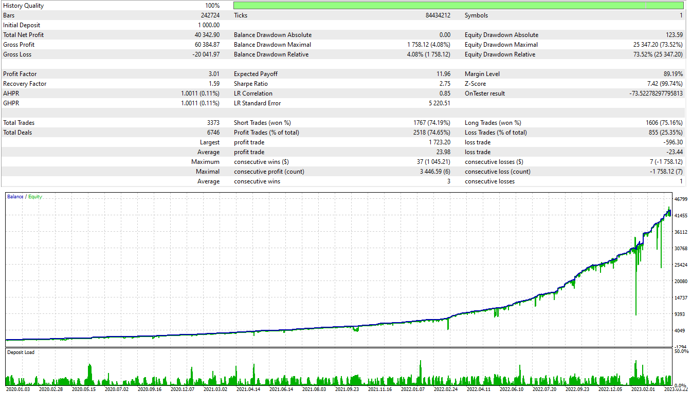Select the 'Balance Drawdown Maximal' label

(x=272, y=45)
